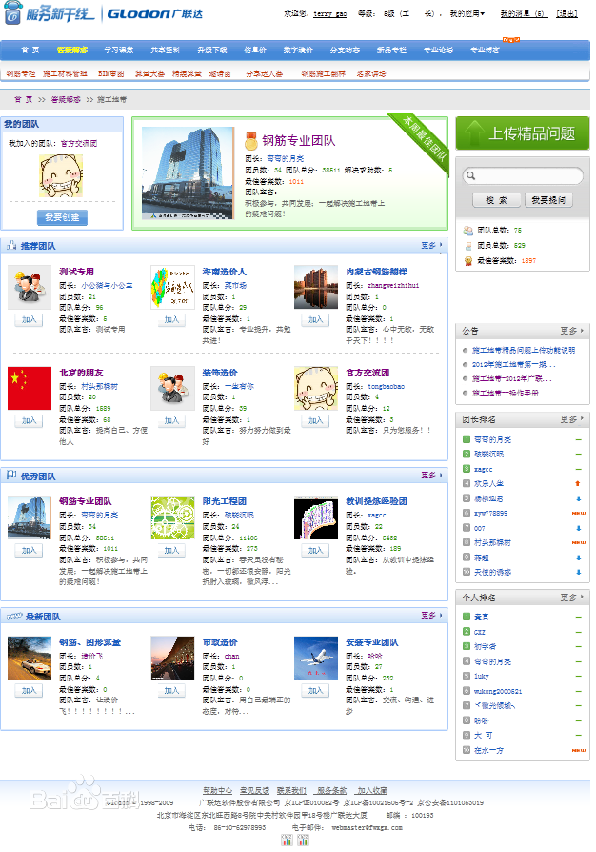Click the 联系我们 footer link

[x=291, y=790]
